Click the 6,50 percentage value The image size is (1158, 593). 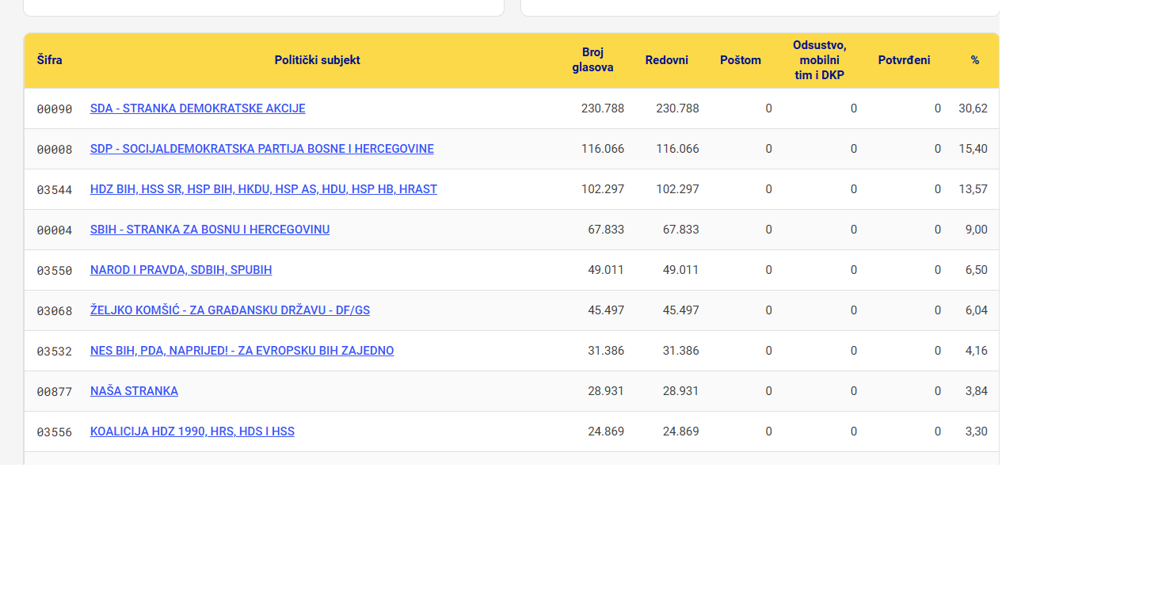click(x=977, y=270)
